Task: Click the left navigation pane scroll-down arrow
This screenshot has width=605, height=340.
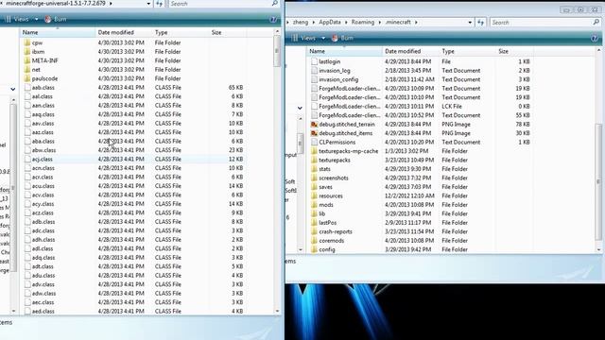Action: point(13,311)
